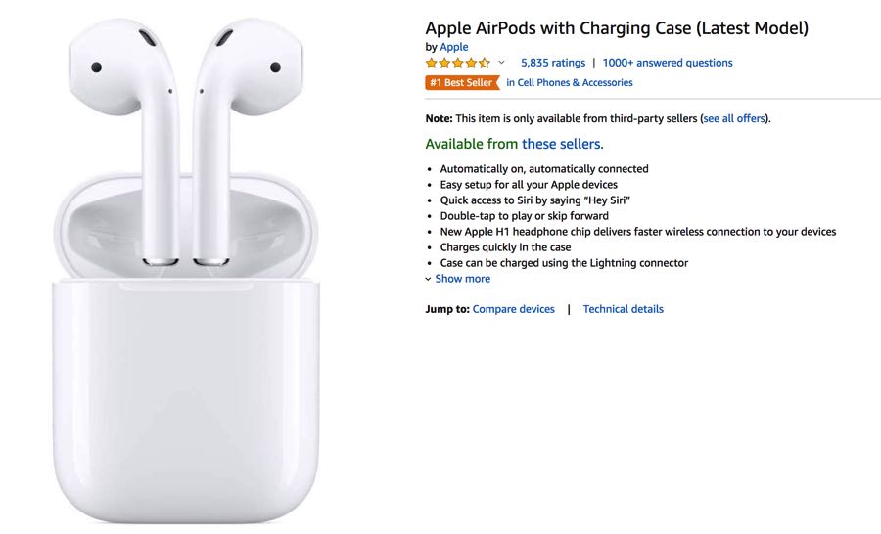Jump to Technical details section

click(624, 309)
